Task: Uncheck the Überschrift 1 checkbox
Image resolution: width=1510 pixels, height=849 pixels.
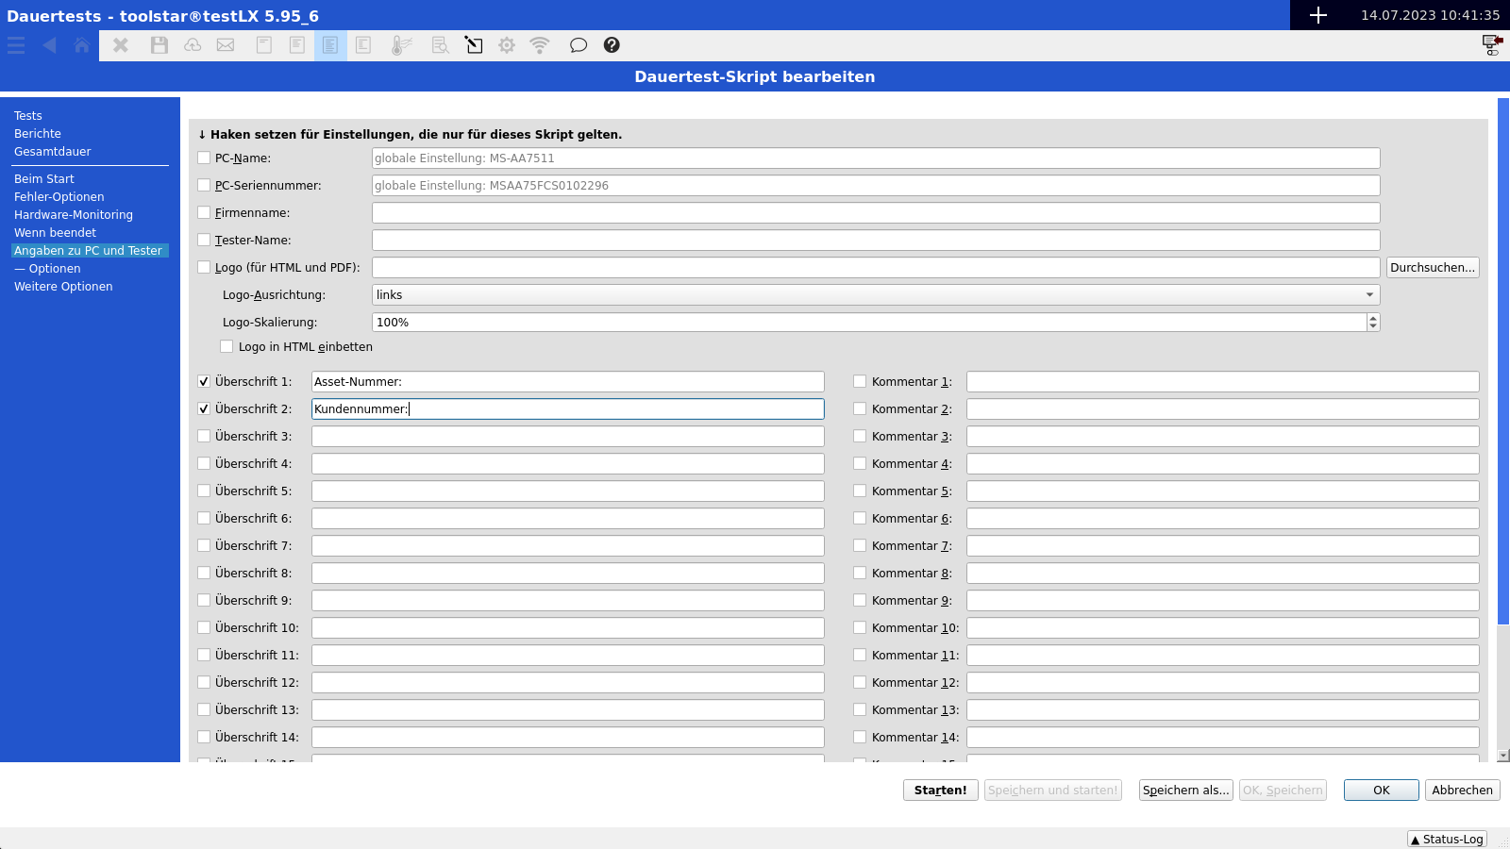Action: pyautogui.click(x=204, y=382)
